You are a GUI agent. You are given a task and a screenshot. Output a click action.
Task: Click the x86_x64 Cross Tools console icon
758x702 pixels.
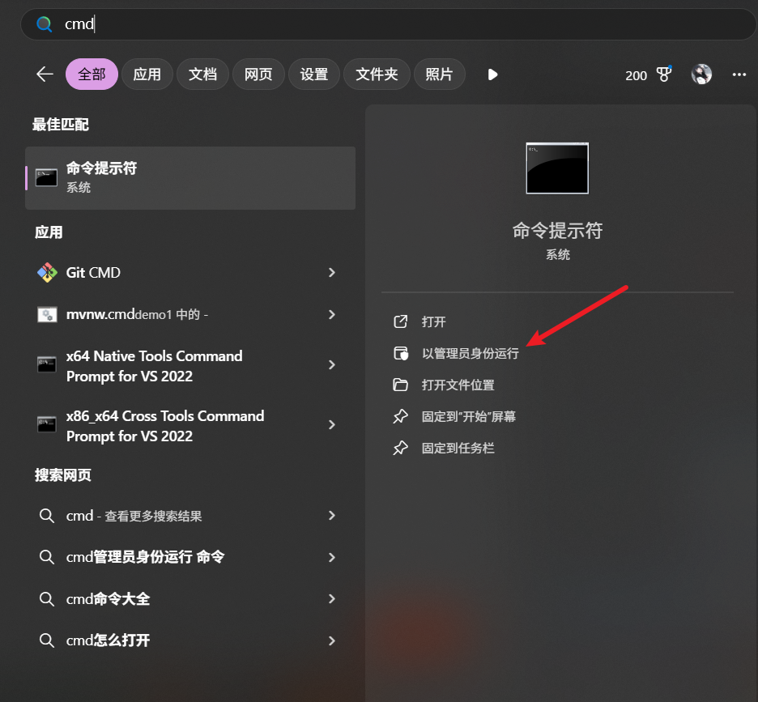[x=47, y=424]
